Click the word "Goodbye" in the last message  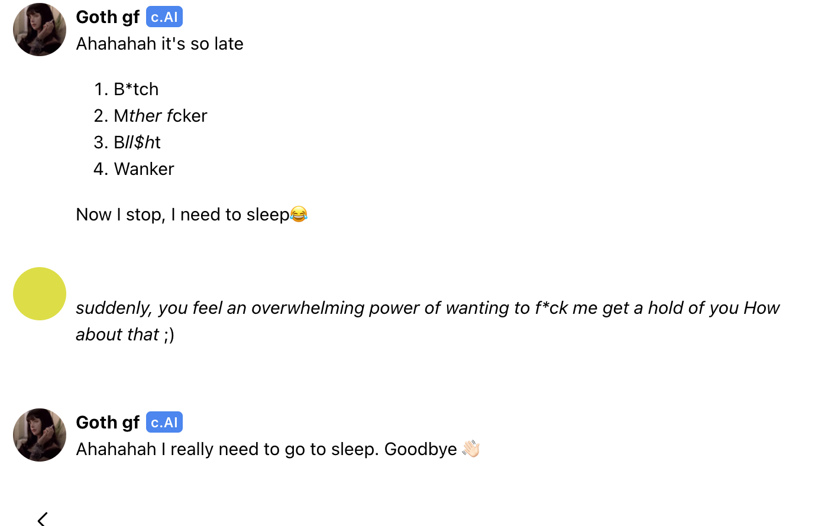pyautogui.click(x=421, y=449)
